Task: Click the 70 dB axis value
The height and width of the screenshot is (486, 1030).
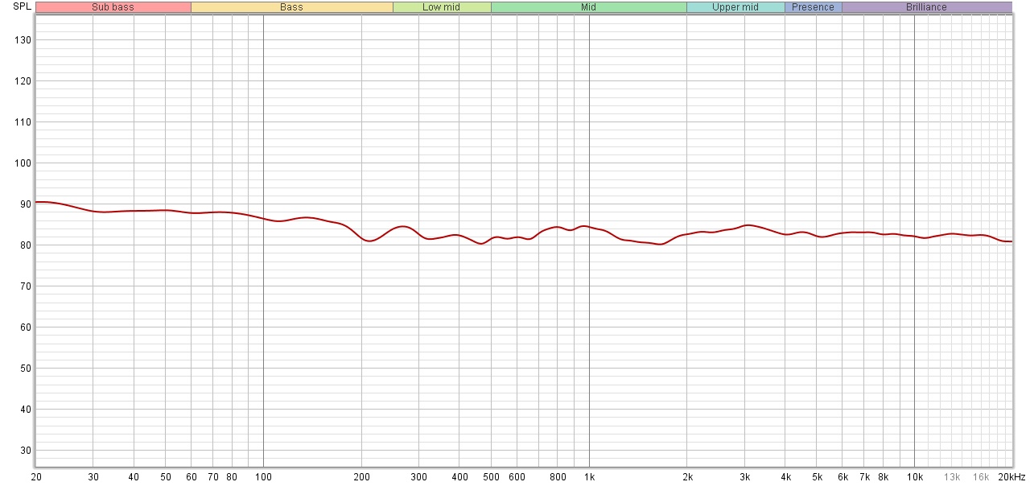Action: 26,286
